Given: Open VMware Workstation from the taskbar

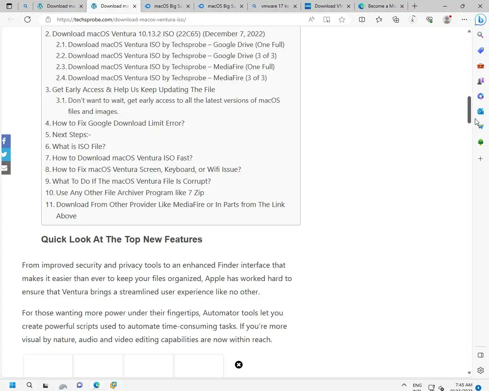Looking at the screenshot, I should pos(113,385).
